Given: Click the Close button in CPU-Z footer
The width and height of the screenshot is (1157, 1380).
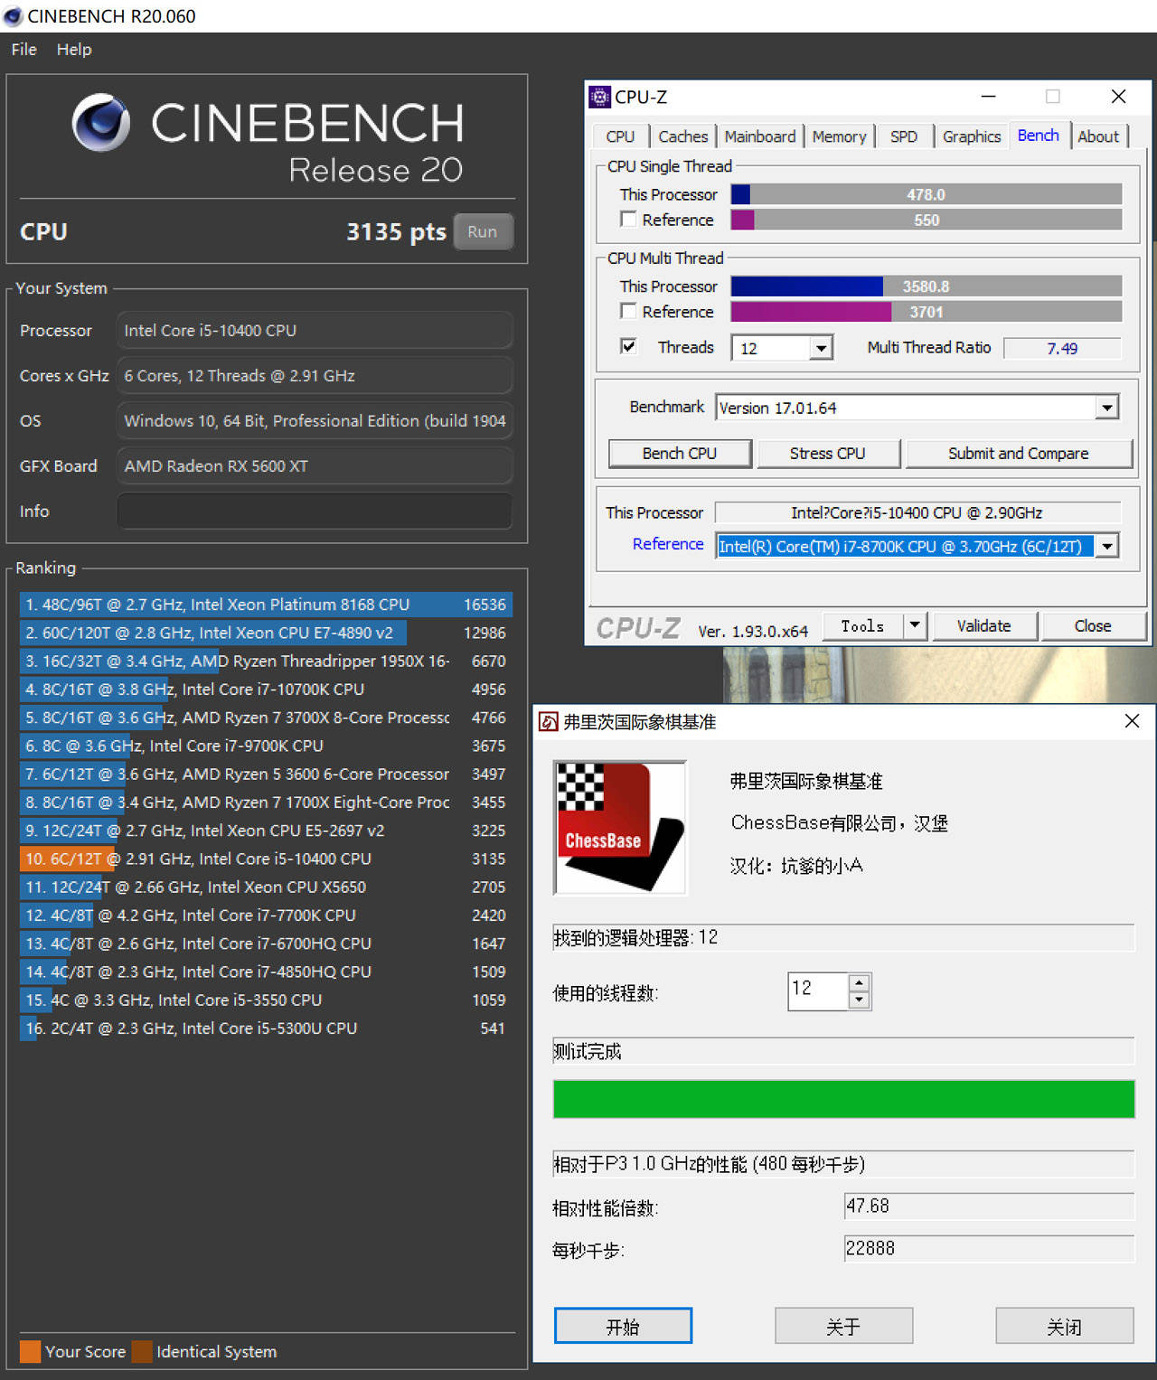Looking at the screenshot, I should click(x=1093, y=625).
